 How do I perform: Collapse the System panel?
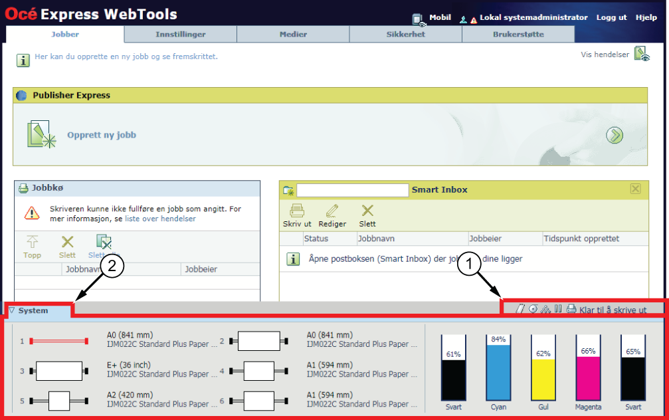(12, 310)
